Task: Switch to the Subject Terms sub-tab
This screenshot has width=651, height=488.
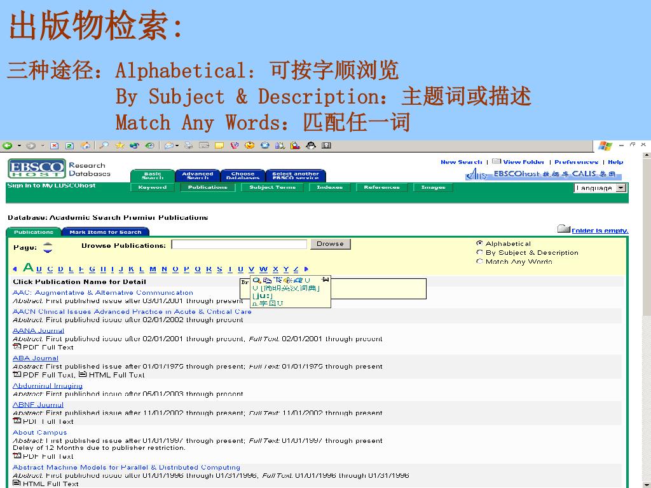Action: click(x=272, y=187)
